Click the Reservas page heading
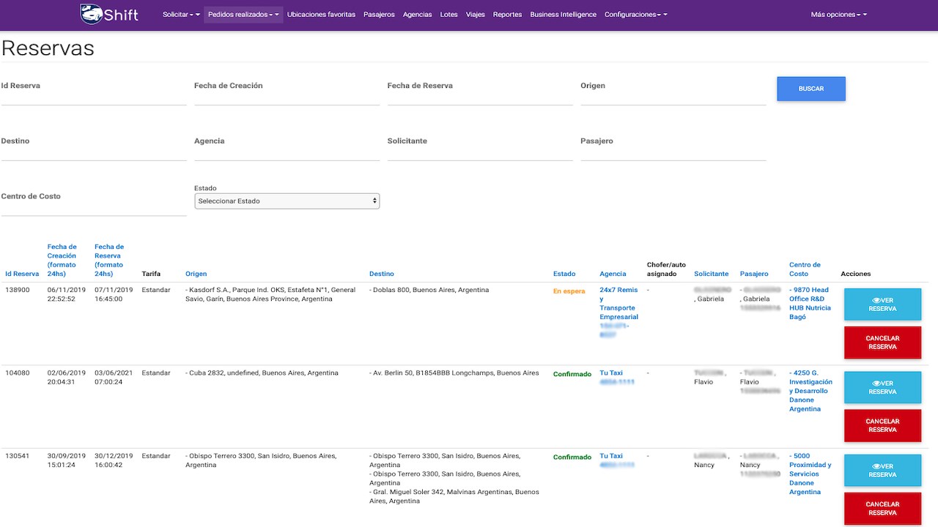Screen dimensions: 938x527 [48, 48]
